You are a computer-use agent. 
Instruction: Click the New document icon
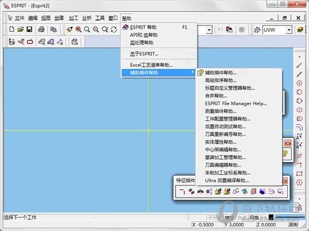(12, 30)
